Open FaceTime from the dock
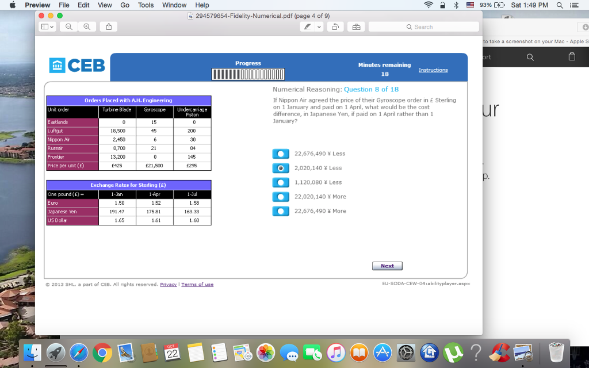Image resolution: width=589 pixels, height=368 pixels. pyautogui.click(x=312, y=353)
